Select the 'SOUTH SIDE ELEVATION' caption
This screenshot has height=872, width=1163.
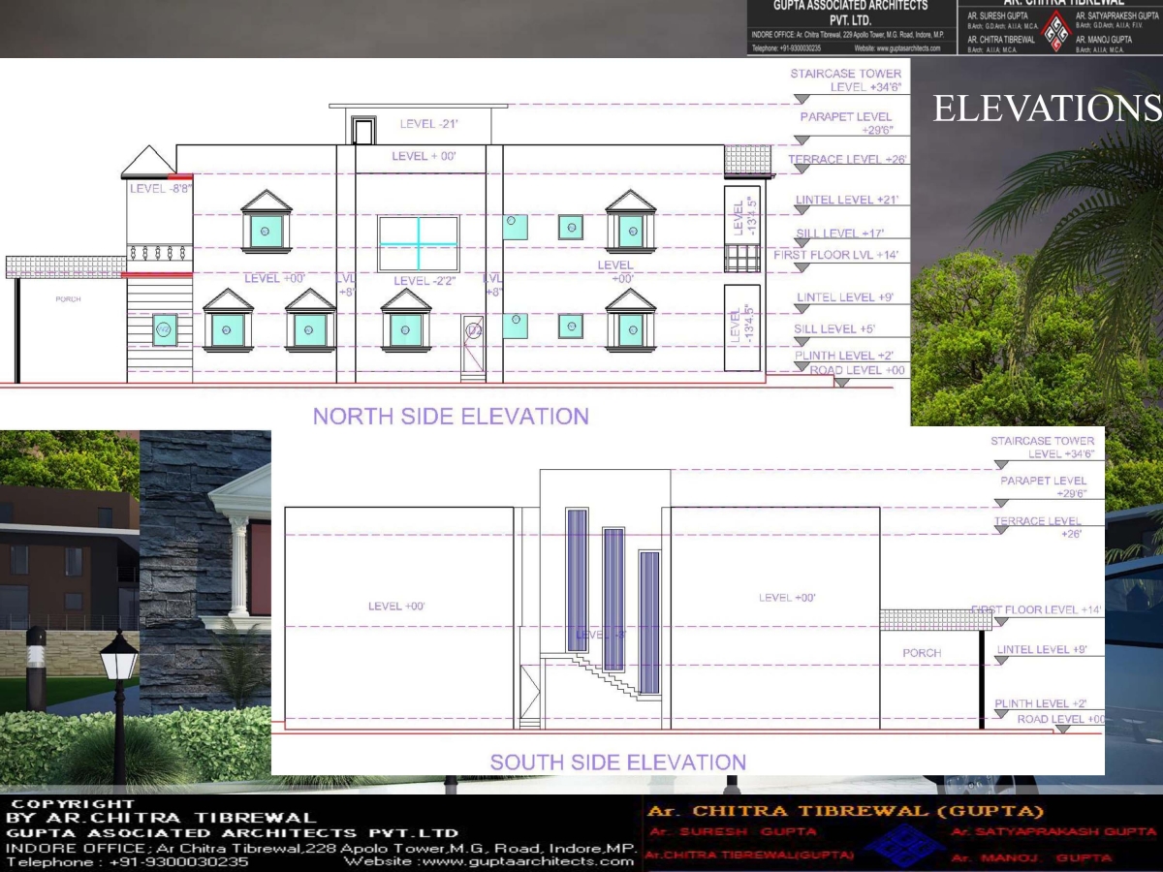coord(618,763)
